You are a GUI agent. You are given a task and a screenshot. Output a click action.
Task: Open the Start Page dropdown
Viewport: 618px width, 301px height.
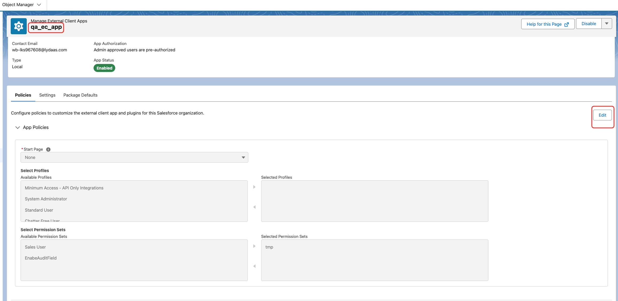pos(134,158)
